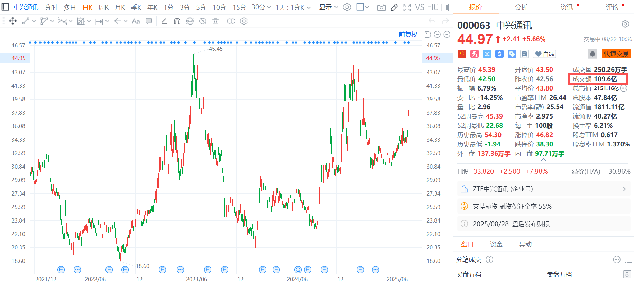Click the VS compare button

[420, 7]
